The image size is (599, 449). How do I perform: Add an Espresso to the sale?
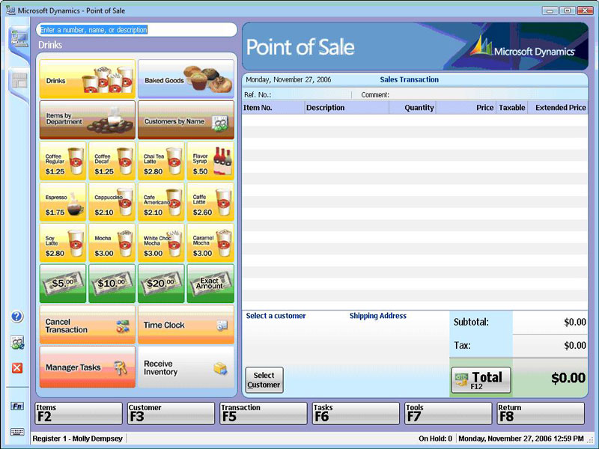pos(63,202)
